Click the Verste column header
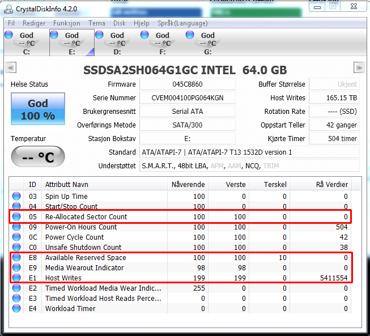Viewport: 370px width, 336px height. click(228, 184)
